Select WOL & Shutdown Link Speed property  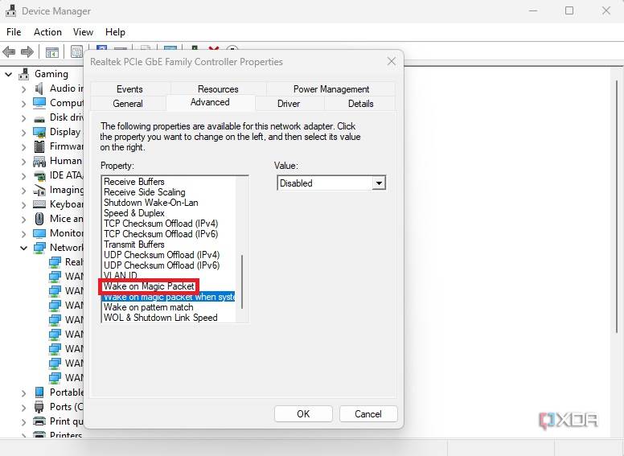click(160, 318)
